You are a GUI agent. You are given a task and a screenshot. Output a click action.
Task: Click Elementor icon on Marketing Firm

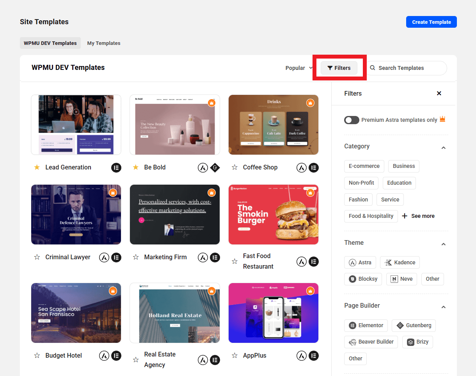click(x=215, y=257)
